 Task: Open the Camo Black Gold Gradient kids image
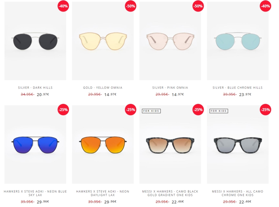[170, 144]
